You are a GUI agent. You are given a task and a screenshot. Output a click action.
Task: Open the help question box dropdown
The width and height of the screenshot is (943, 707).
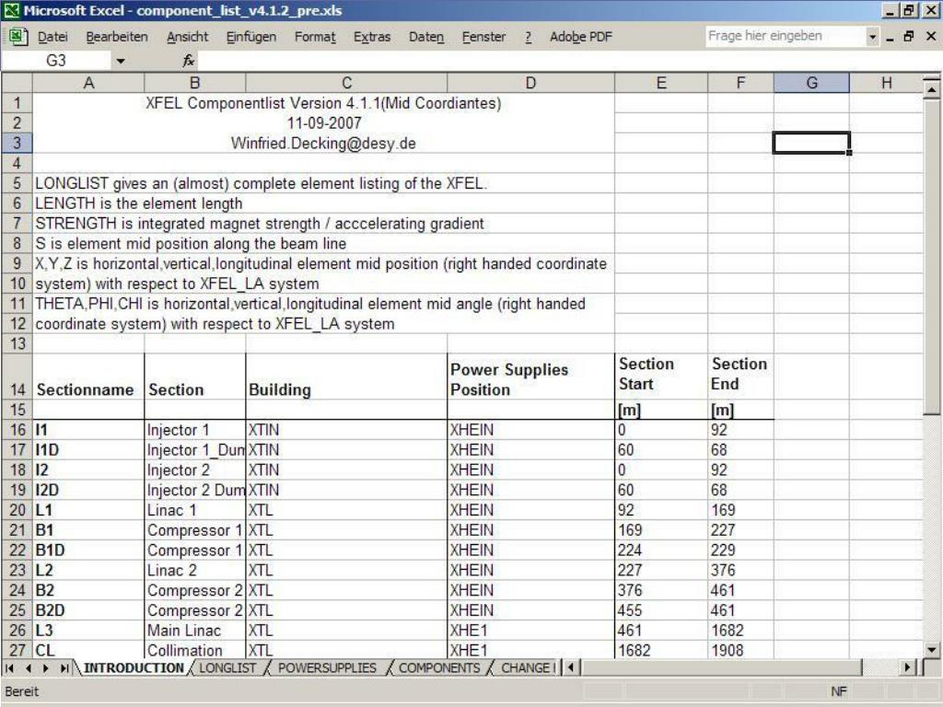pyautogui.click(x=873, y=37)
